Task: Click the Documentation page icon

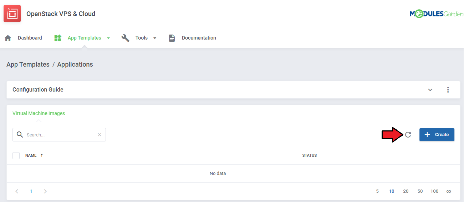Action: (x=172, y=38)
